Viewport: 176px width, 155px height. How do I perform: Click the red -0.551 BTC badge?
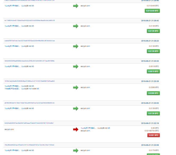tap(153, 135)
